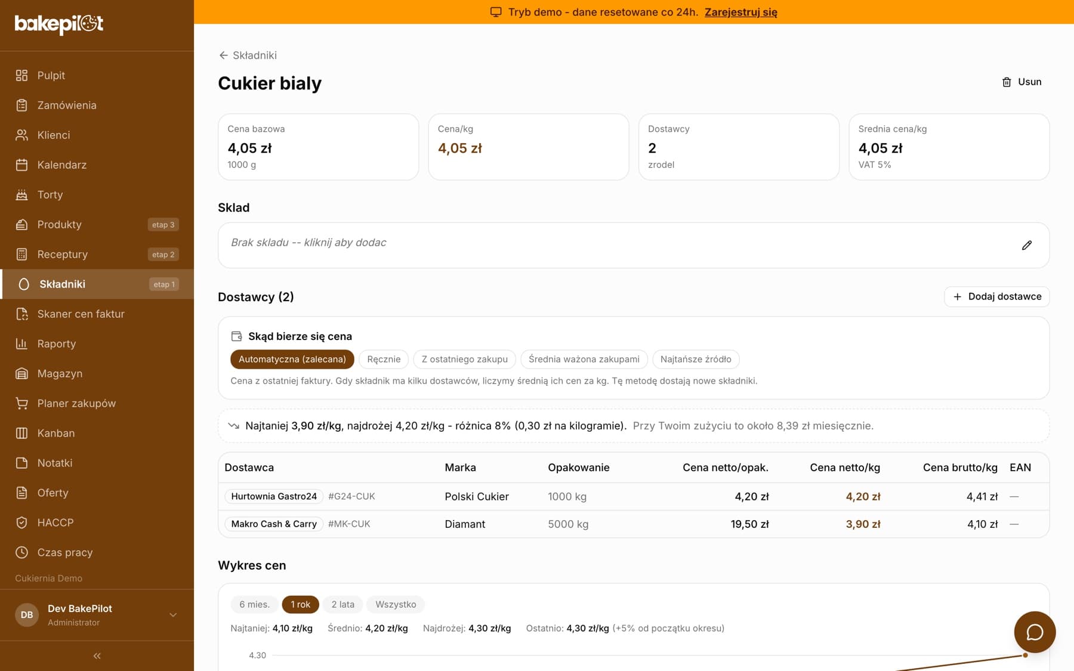Image resolution: width=1074 pixels, height=671 pixels.
Task: Expand the Dev BakePilot user menu
Action: (97, 615)
